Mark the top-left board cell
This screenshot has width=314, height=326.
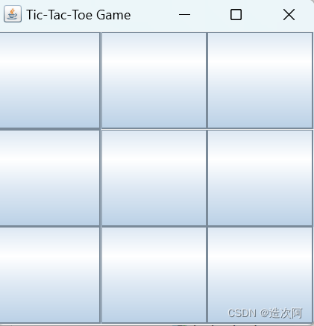click(x=50, y=81)
